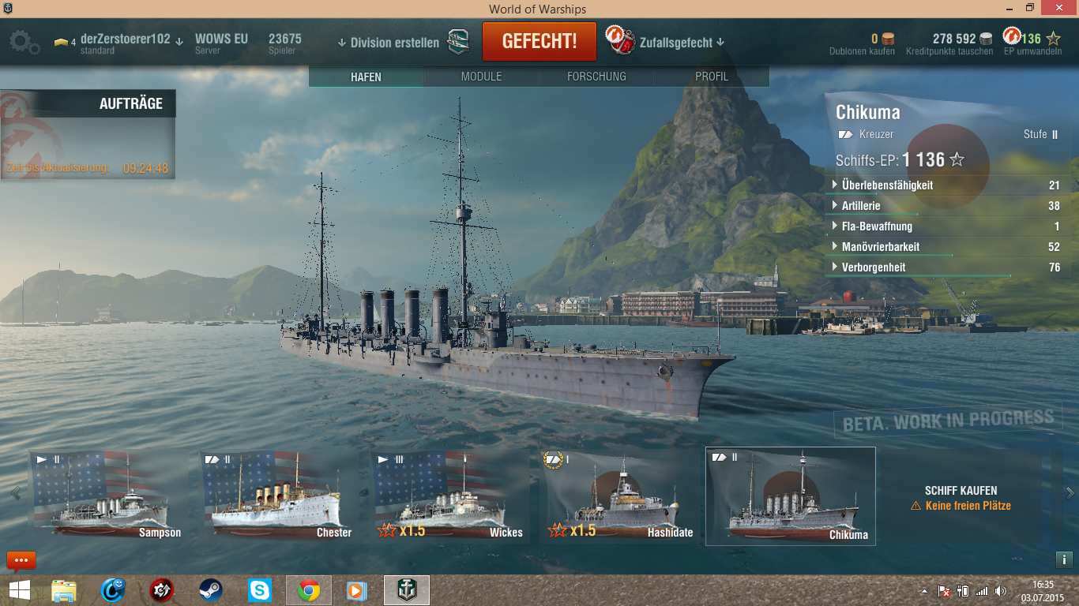
Task: Switch to the HAFEN tab
Action: tap(366, 77)
